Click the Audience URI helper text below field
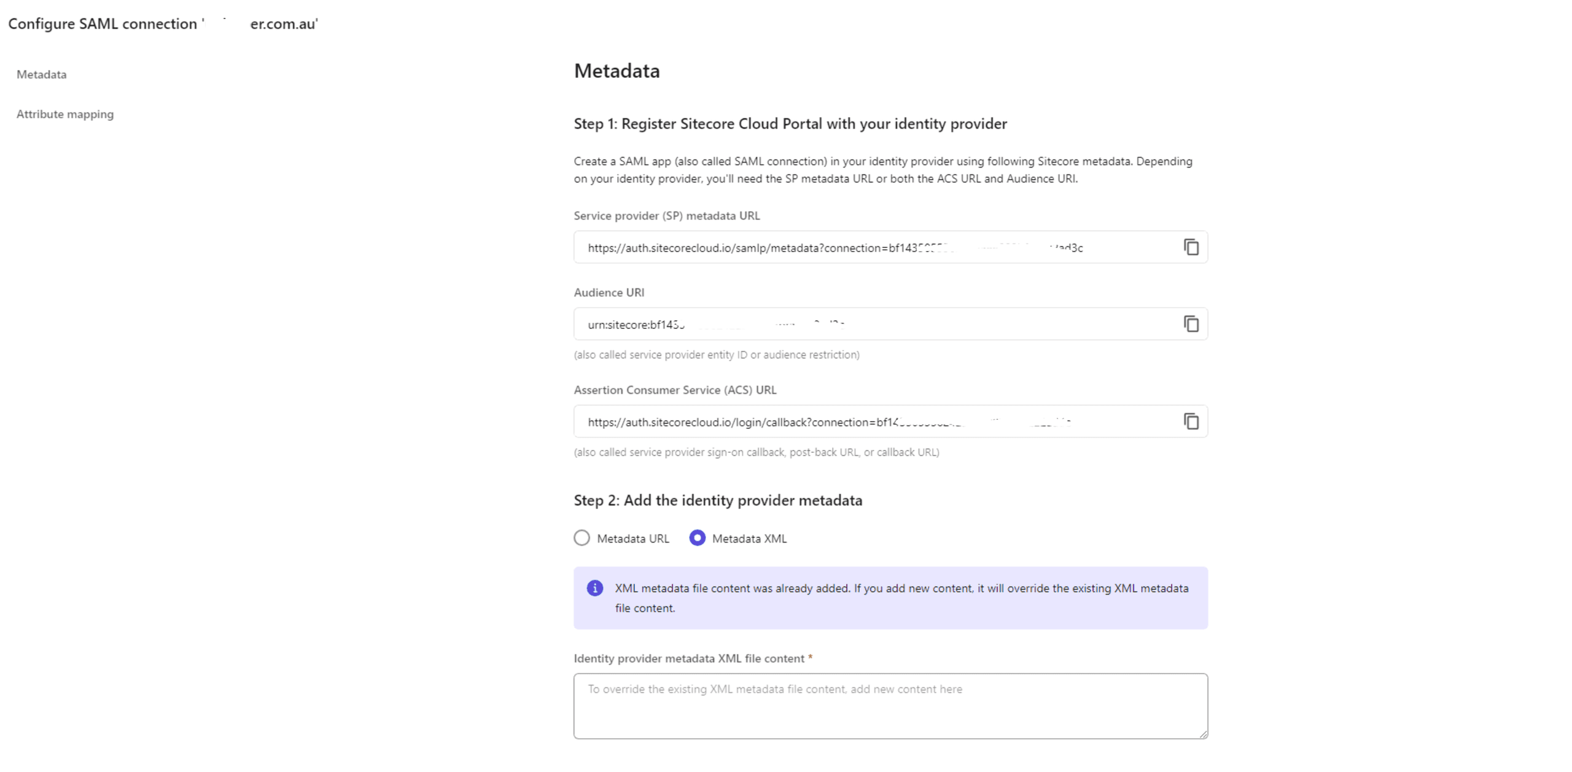Image resolution: width=1572 pixels, height=772 pixels. pyautogui.click(x=716, y=355)
